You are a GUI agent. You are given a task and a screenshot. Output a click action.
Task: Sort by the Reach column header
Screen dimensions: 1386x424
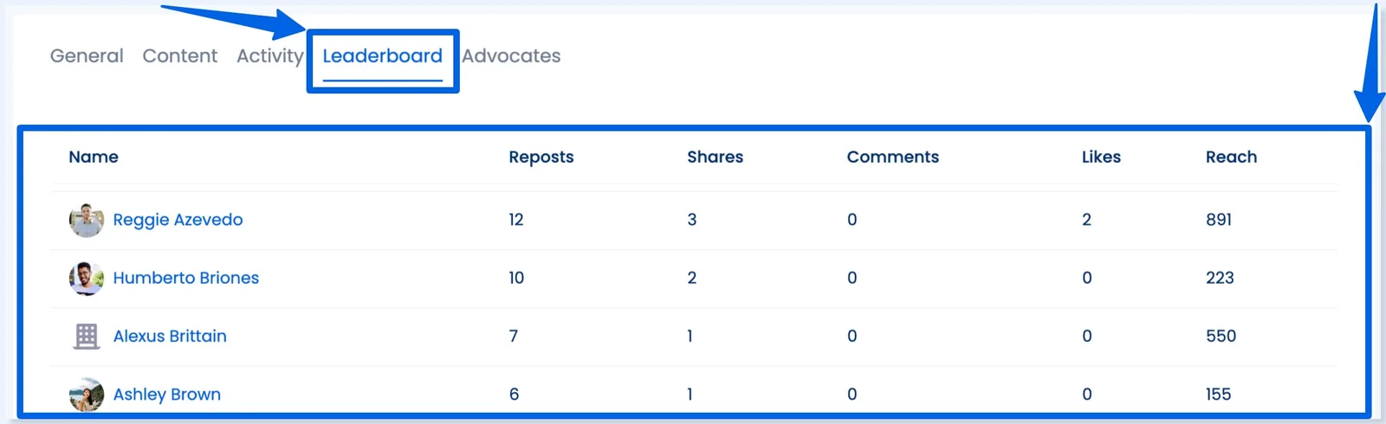point(1231,157)
